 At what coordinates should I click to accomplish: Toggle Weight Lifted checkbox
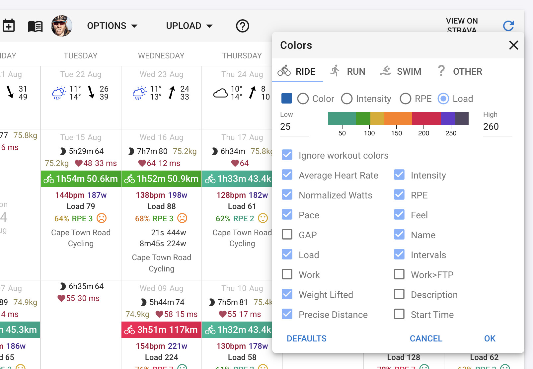[x=287, y=294]
